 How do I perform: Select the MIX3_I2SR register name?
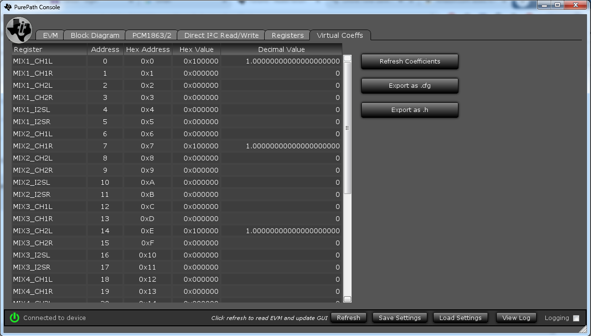click(32, 267)
